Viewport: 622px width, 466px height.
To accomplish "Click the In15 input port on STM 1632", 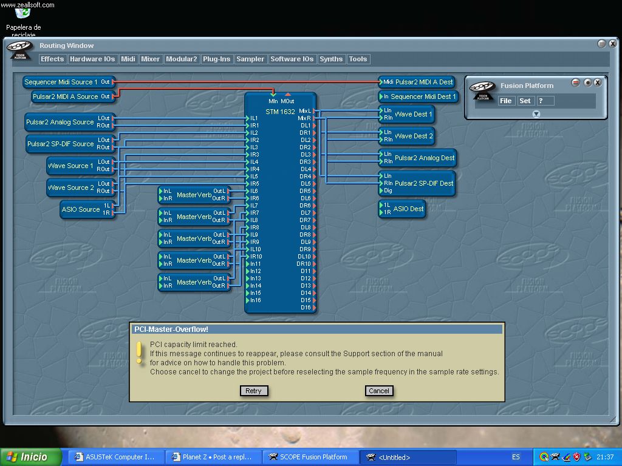I will pos(248,293).
